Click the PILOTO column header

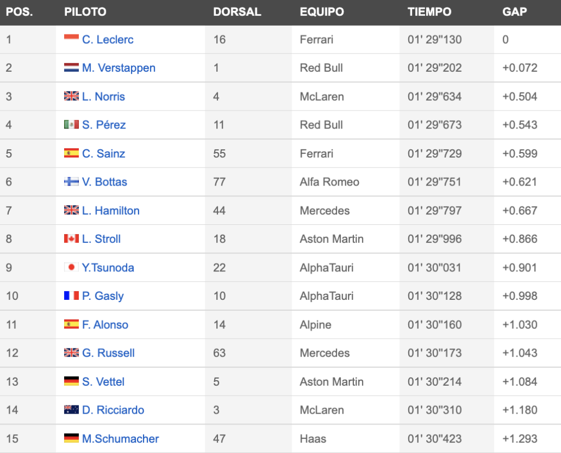click(x=85, y=12)
